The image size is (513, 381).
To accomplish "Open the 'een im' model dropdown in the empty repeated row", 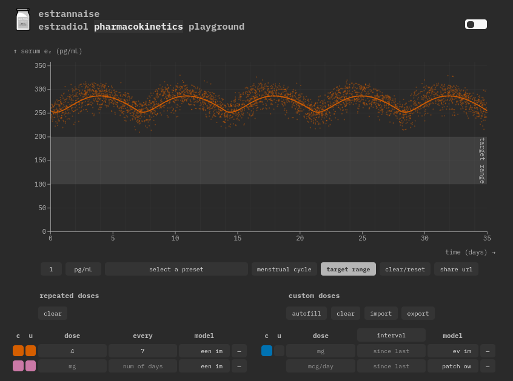I will click(x=204, y=366).
